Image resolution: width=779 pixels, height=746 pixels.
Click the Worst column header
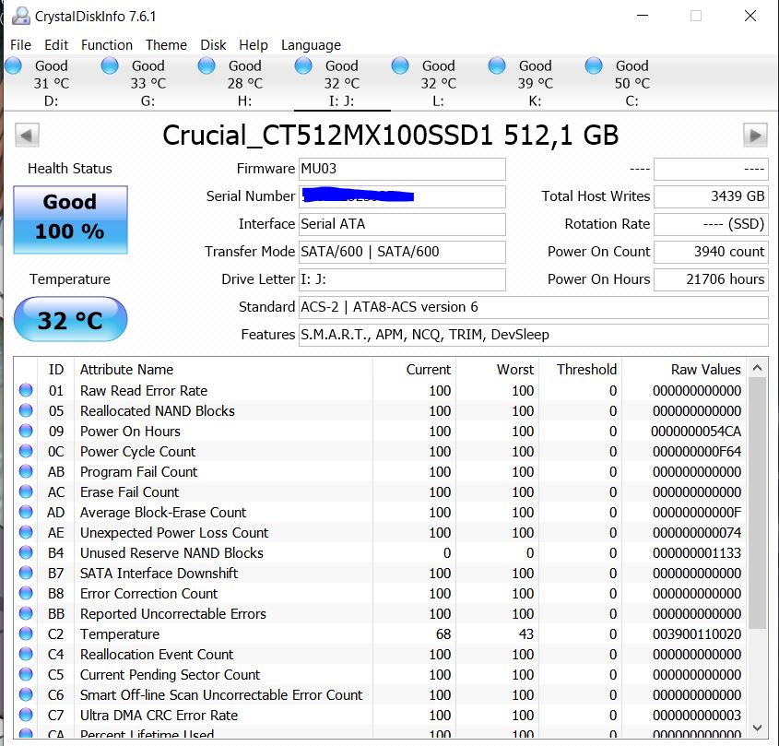tap(497, 370)
